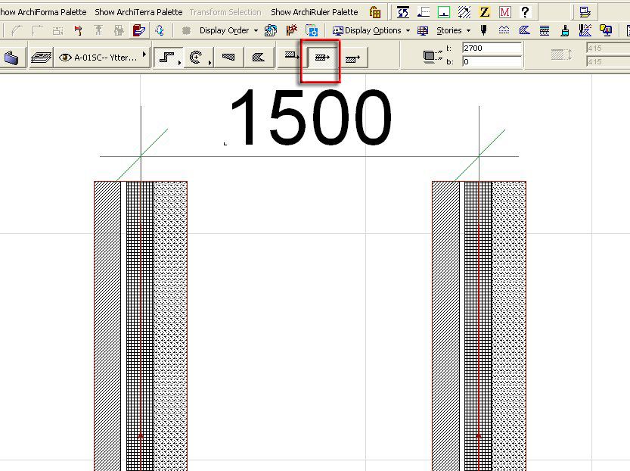
Task: Edit the wall base b field
Action: pos(492,61)
